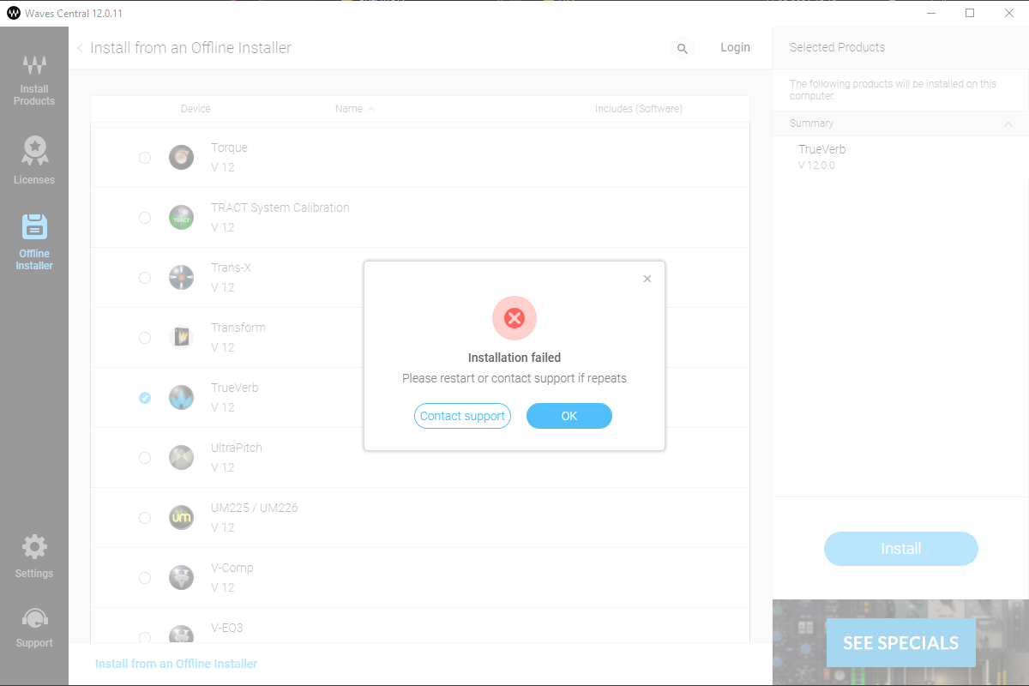This screenshot has width=1029, height=686.
Task: Click TrueVerb in the Summary panel
Action: [x=822, y=149]
